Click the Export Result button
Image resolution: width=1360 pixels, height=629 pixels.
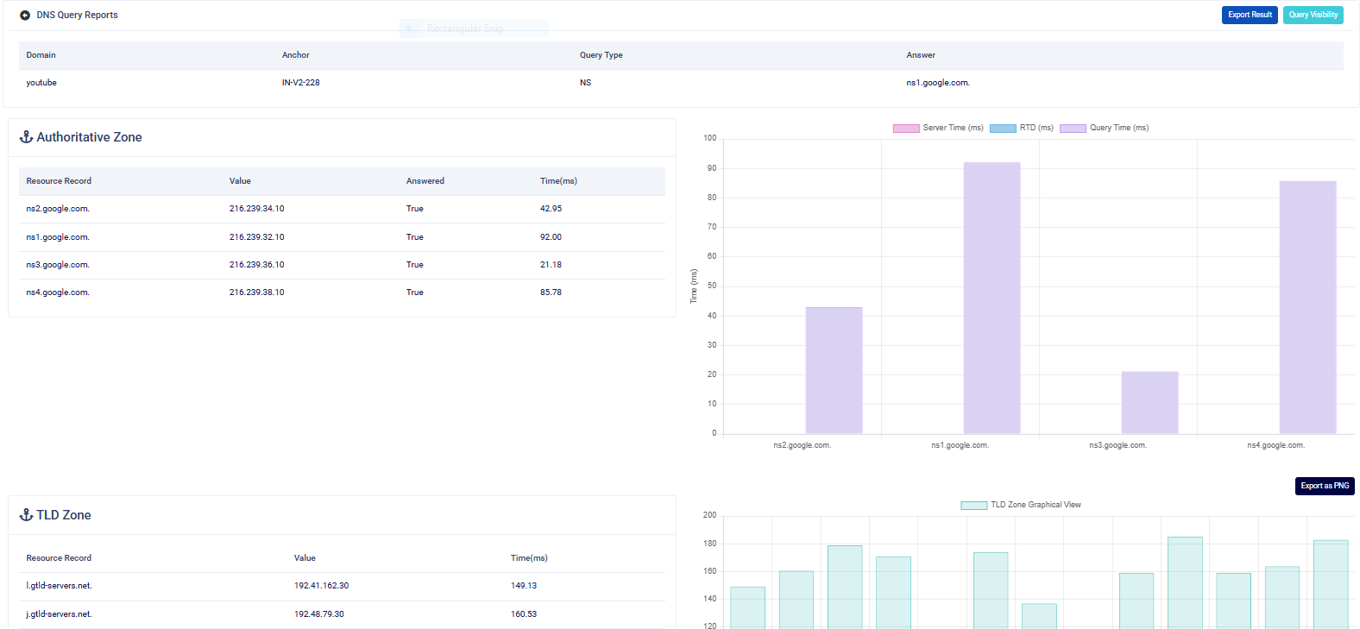click(1250, 15)
